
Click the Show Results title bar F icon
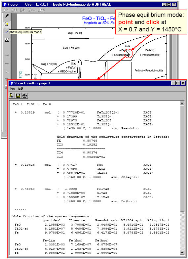pyautogui.click(x=12, y=83)
